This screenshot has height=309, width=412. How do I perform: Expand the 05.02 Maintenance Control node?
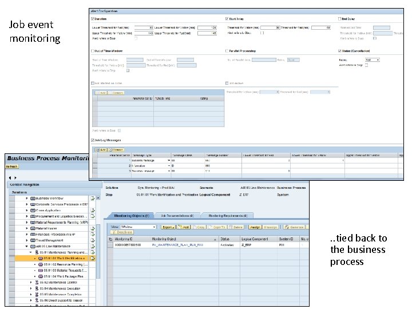pyautogui.click(x=31, y=282)
